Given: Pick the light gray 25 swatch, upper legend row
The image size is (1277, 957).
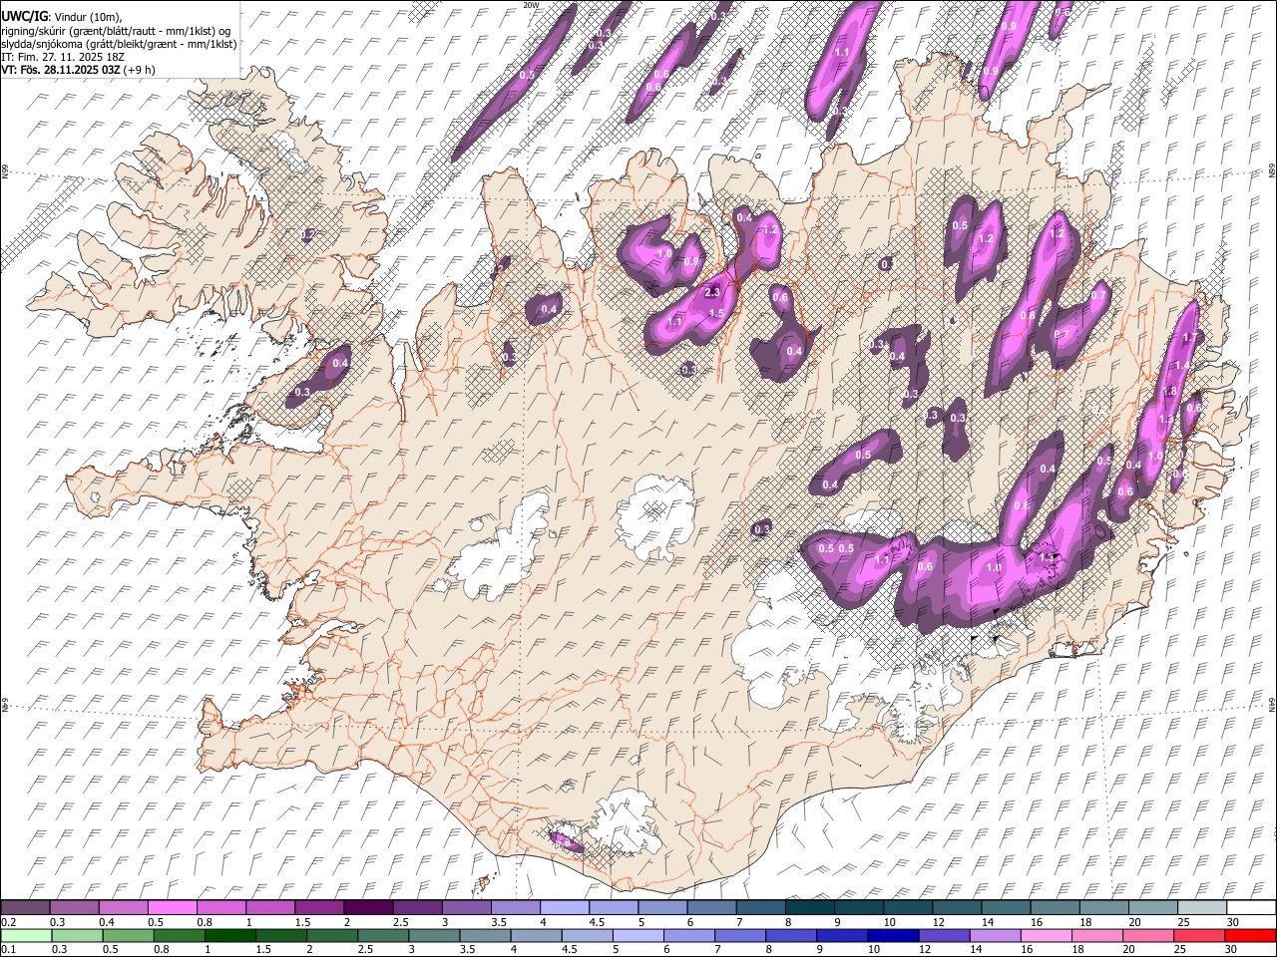Looking at the screenshot, I should coord(1201,908).
